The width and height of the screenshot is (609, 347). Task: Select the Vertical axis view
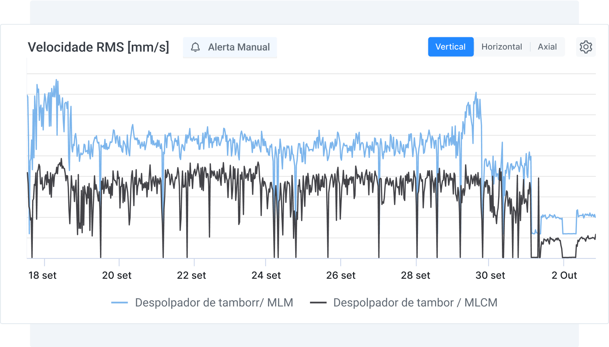[x=450, y=47]
